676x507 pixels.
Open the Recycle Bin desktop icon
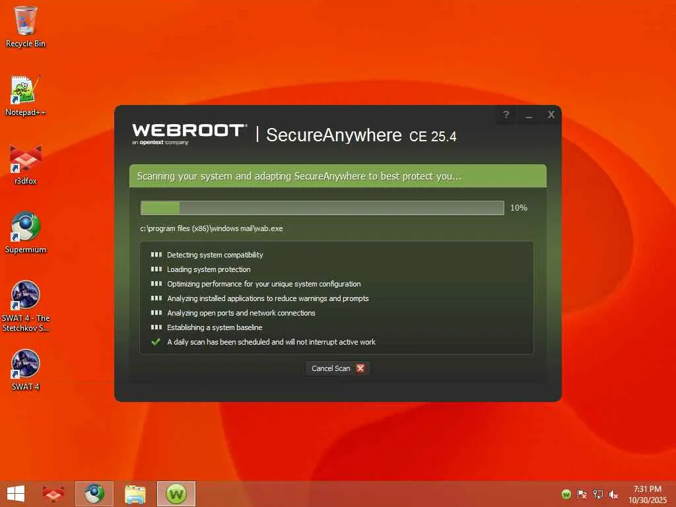click(x=26, y=26)
